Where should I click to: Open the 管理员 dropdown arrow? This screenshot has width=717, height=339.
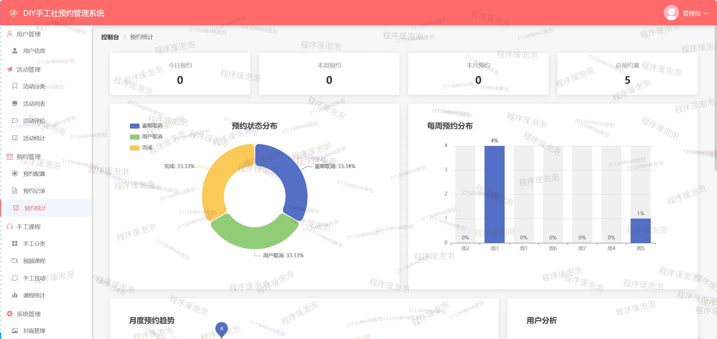pyautogui.click(x=706, y=13)
